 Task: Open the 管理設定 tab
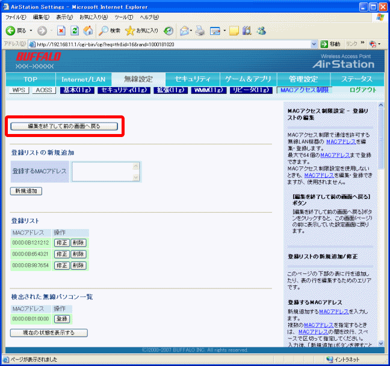pyautogui.click(x=303, y=79)
